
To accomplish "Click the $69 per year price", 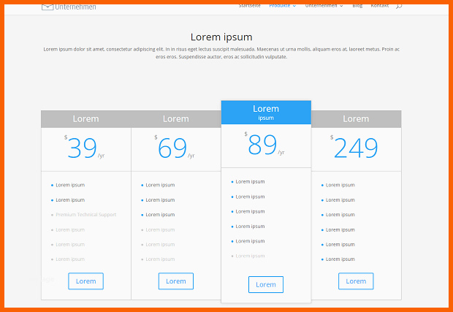I will tap(173, 148).
